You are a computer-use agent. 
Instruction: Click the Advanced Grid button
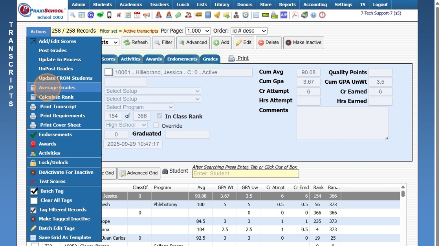[139, 173]
